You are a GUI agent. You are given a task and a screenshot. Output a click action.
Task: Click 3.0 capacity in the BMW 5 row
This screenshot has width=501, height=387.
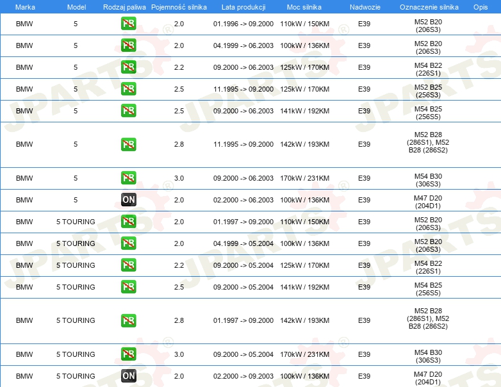(x=179, y=178)
